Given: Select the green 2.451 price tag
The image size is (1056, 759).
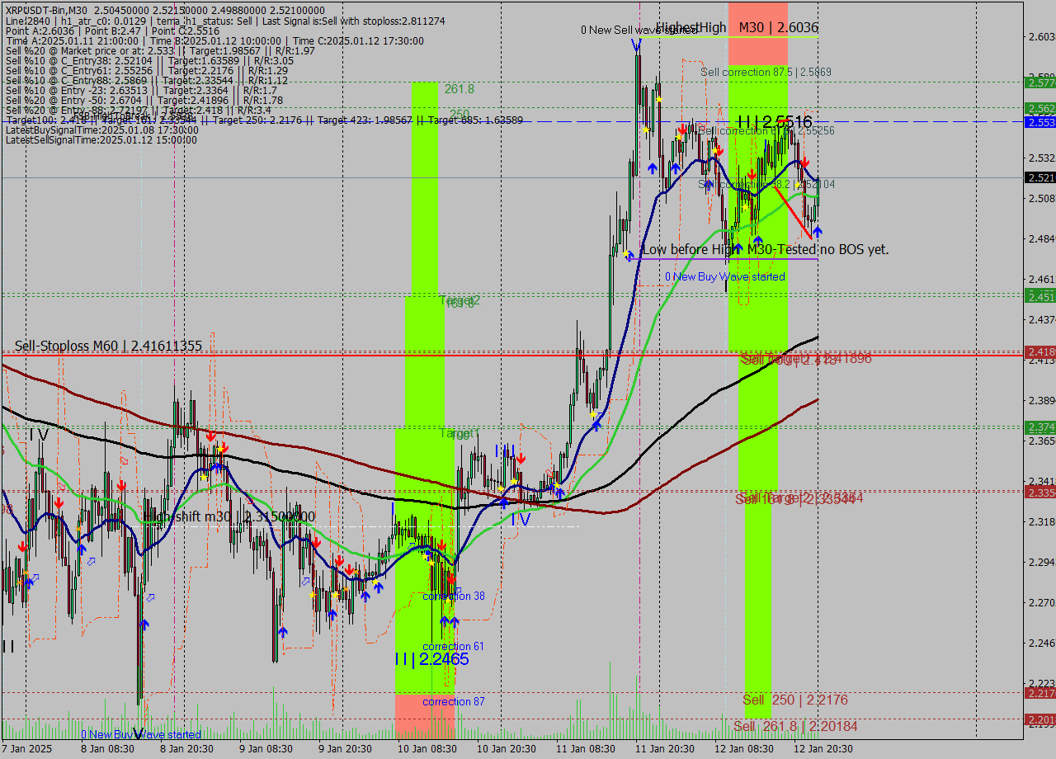Looking at the screenshot, I should [1040, 296].
